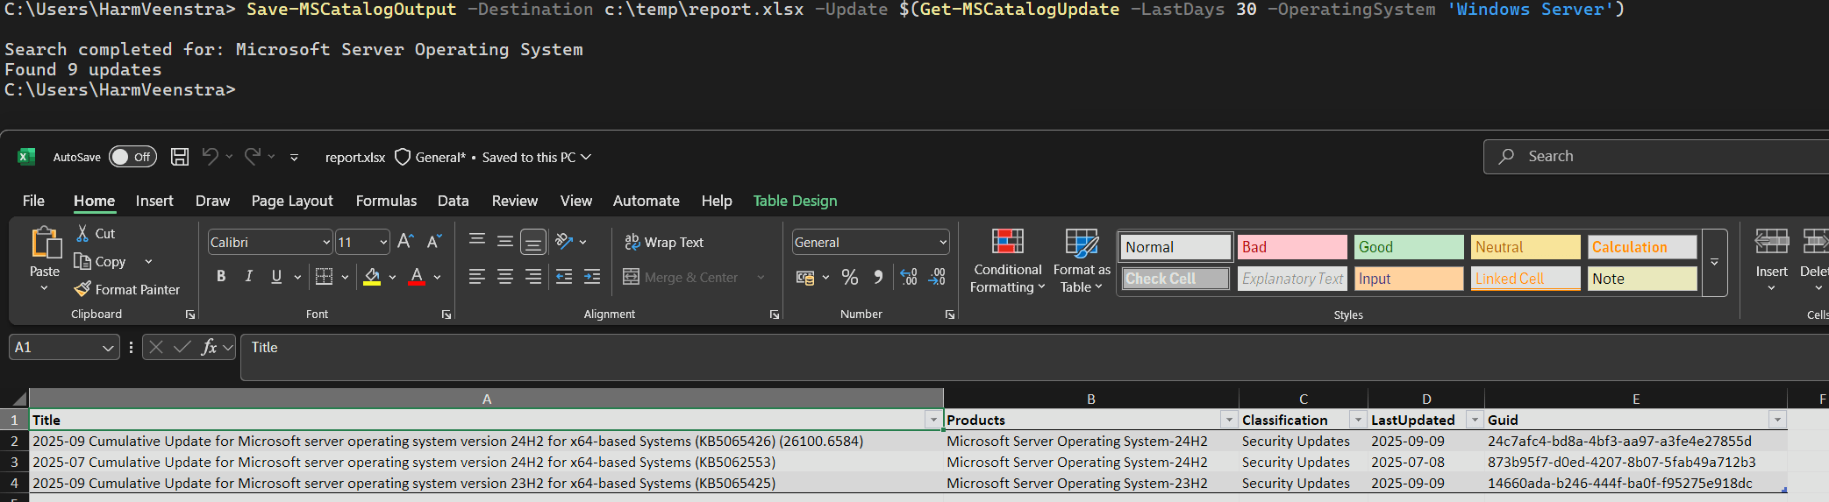Increase indent icon

point(592,277)
